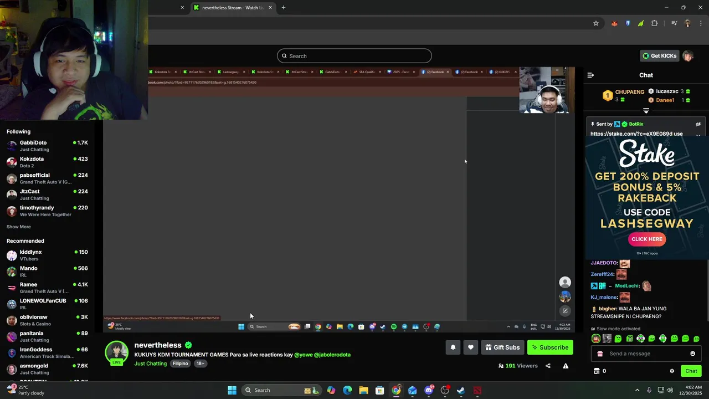Open the shop points icon
709x399 pixels.
coord(597,371)
